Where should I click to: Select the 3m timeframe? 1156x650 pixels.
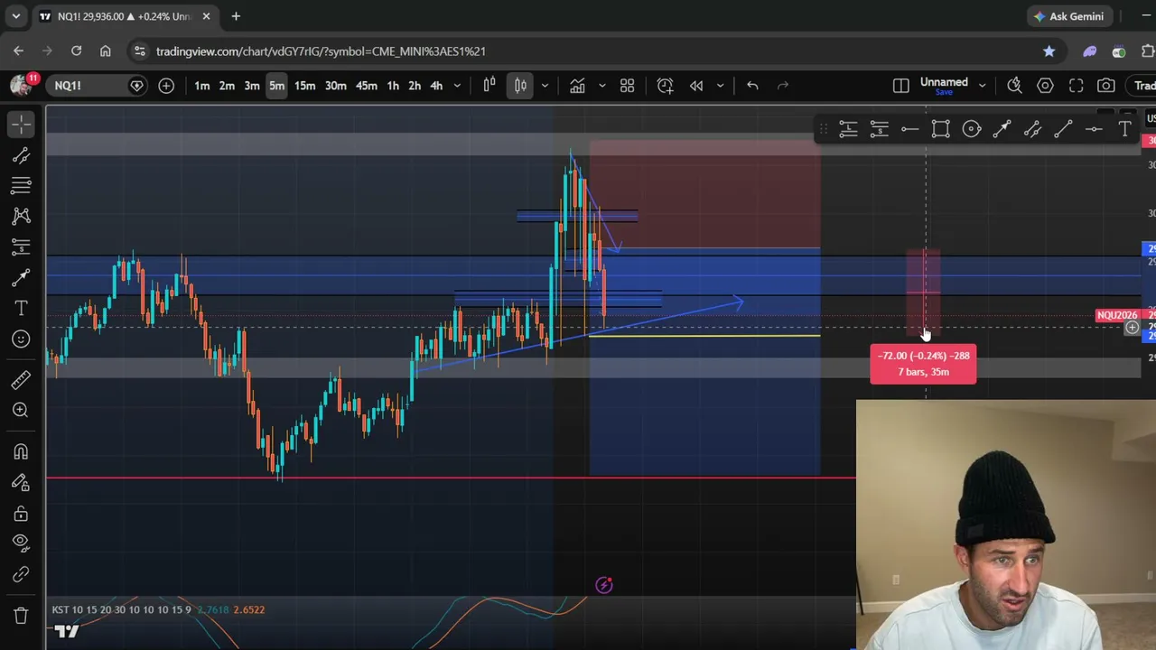pos(252,86)
